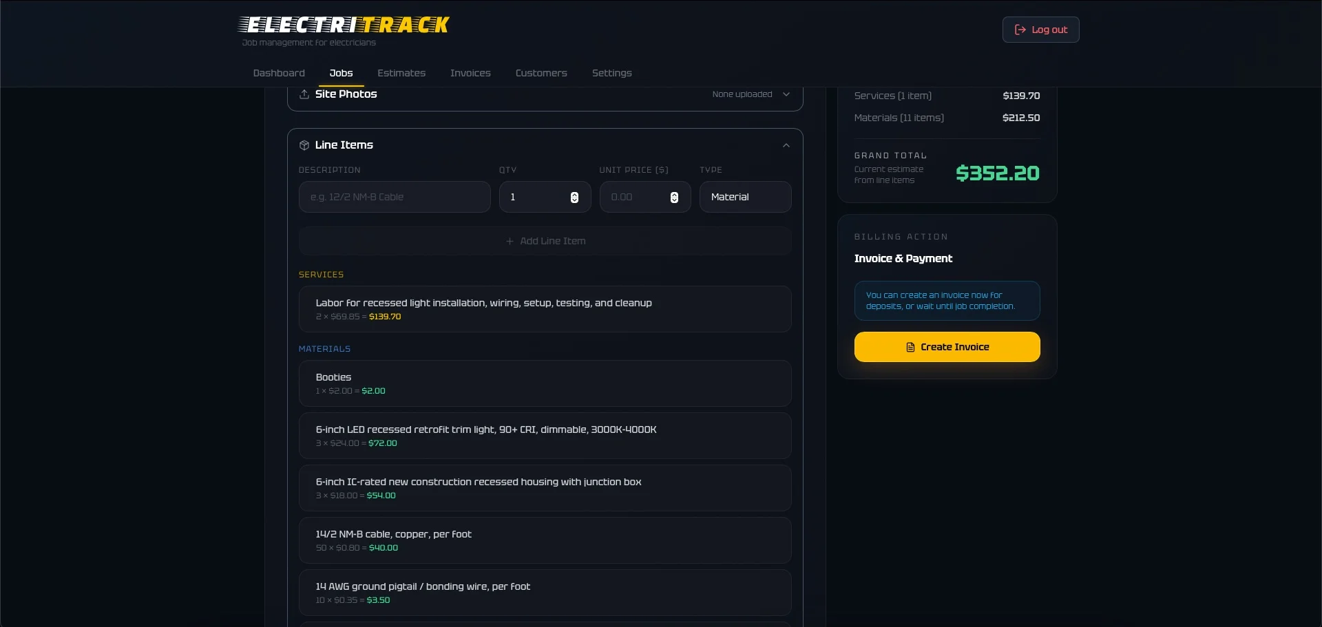Click the document icon inside Create Invoice button
This screenshot has width=1322, height=627.
(910, 348)
